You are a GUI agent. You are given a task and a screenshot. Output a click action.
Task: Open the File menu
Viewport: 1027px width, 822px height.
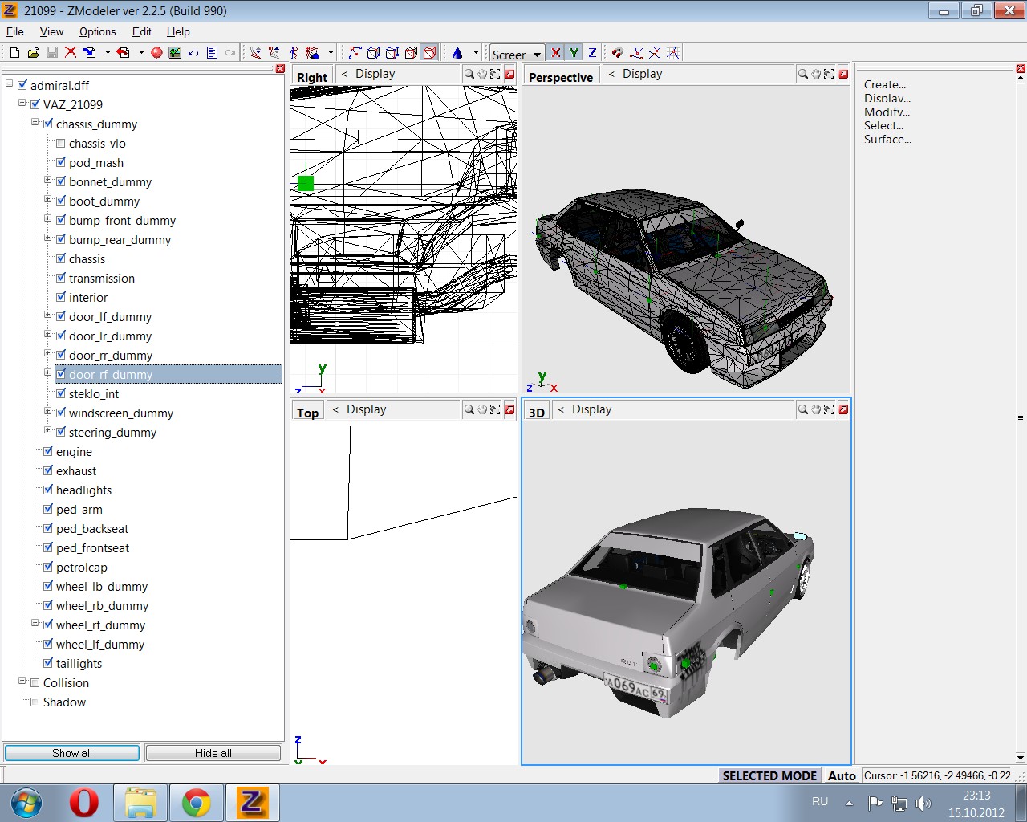click(15, 31)
